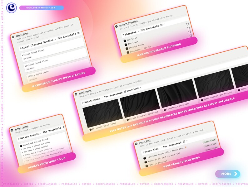Click the page icon beside Speed Clean heading
Image resolution: width=248 pixels, height=187 pixels.
point(13,37)
